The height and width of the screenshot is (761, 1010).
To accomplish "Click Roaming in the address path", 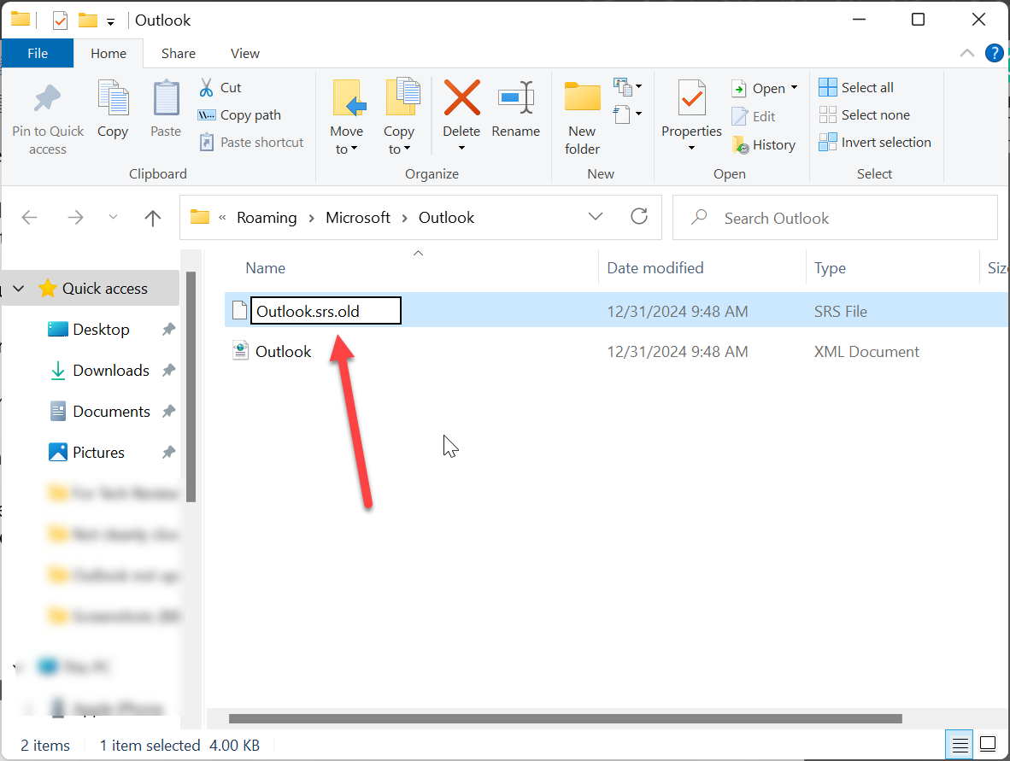I will click(267, 218).
